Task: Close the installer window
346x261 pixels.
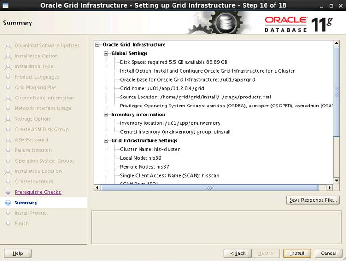Action: [340, 6]
